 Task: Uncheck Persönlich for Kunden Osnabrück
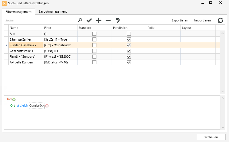129,45
